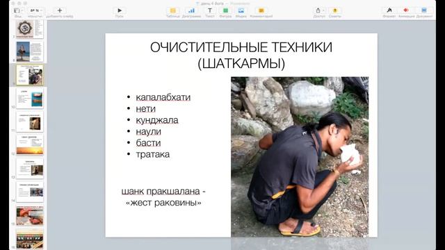Click the bullet text наули

coord(148,131)
